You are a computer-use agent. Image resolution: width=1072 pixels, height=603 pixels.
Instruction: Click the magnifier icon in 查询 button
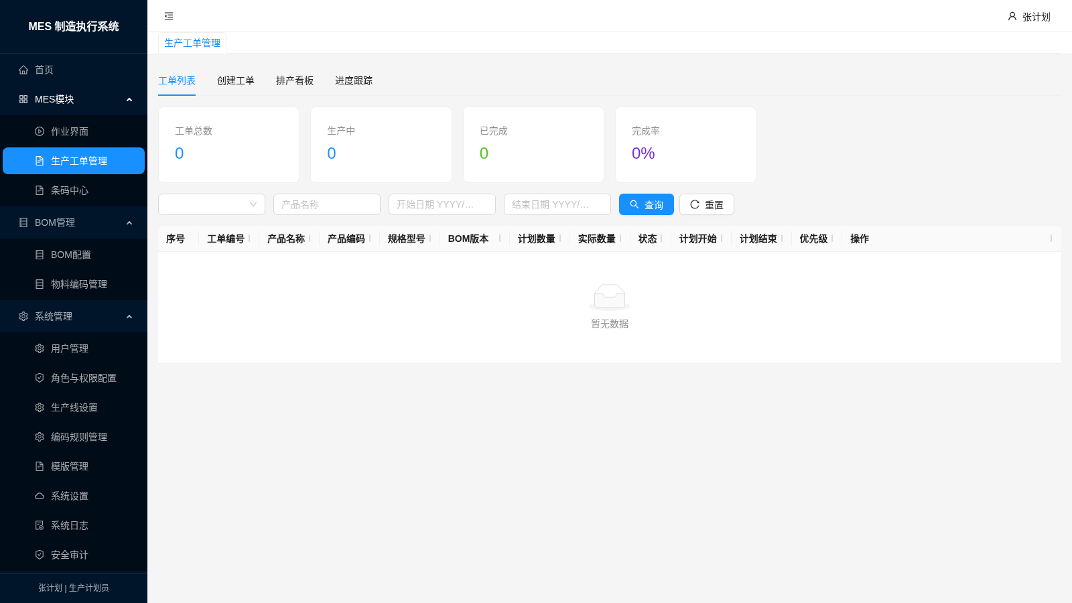[634, 204]
